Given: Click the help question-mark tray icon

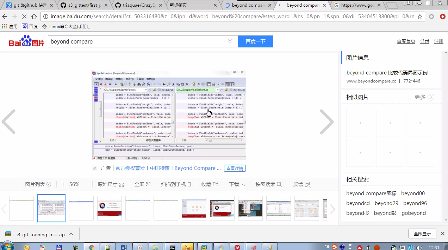Looking at the screenshot, I should point(342,247).
